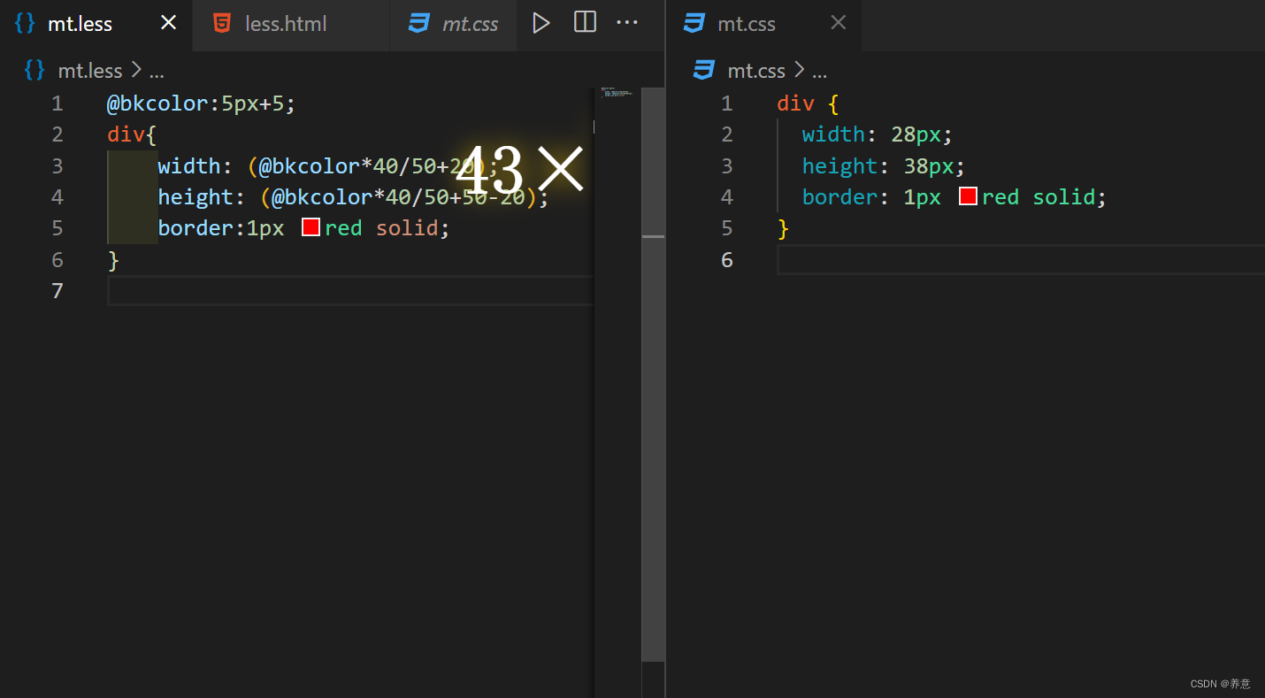Switch to italic mt.css tab in left group

[x=469, y=24]
